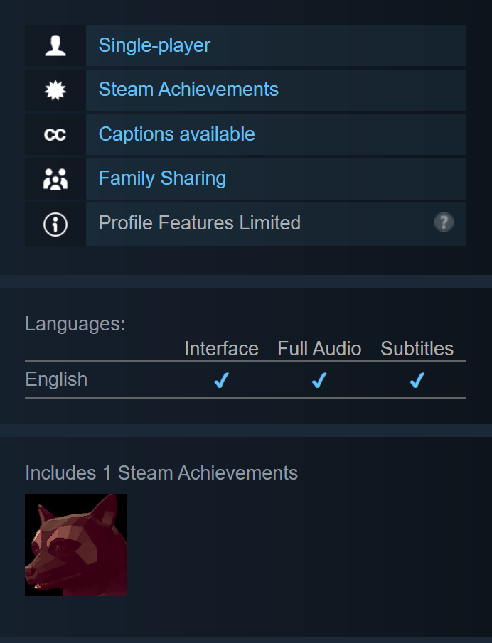Screen dimensions: 492x643
Task: Click the Profile Features Limited info icon
Action: tap(55, 225)
